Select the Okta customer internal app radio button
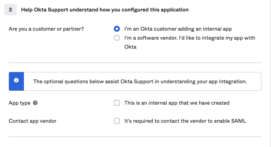 (x=117, y=29)
